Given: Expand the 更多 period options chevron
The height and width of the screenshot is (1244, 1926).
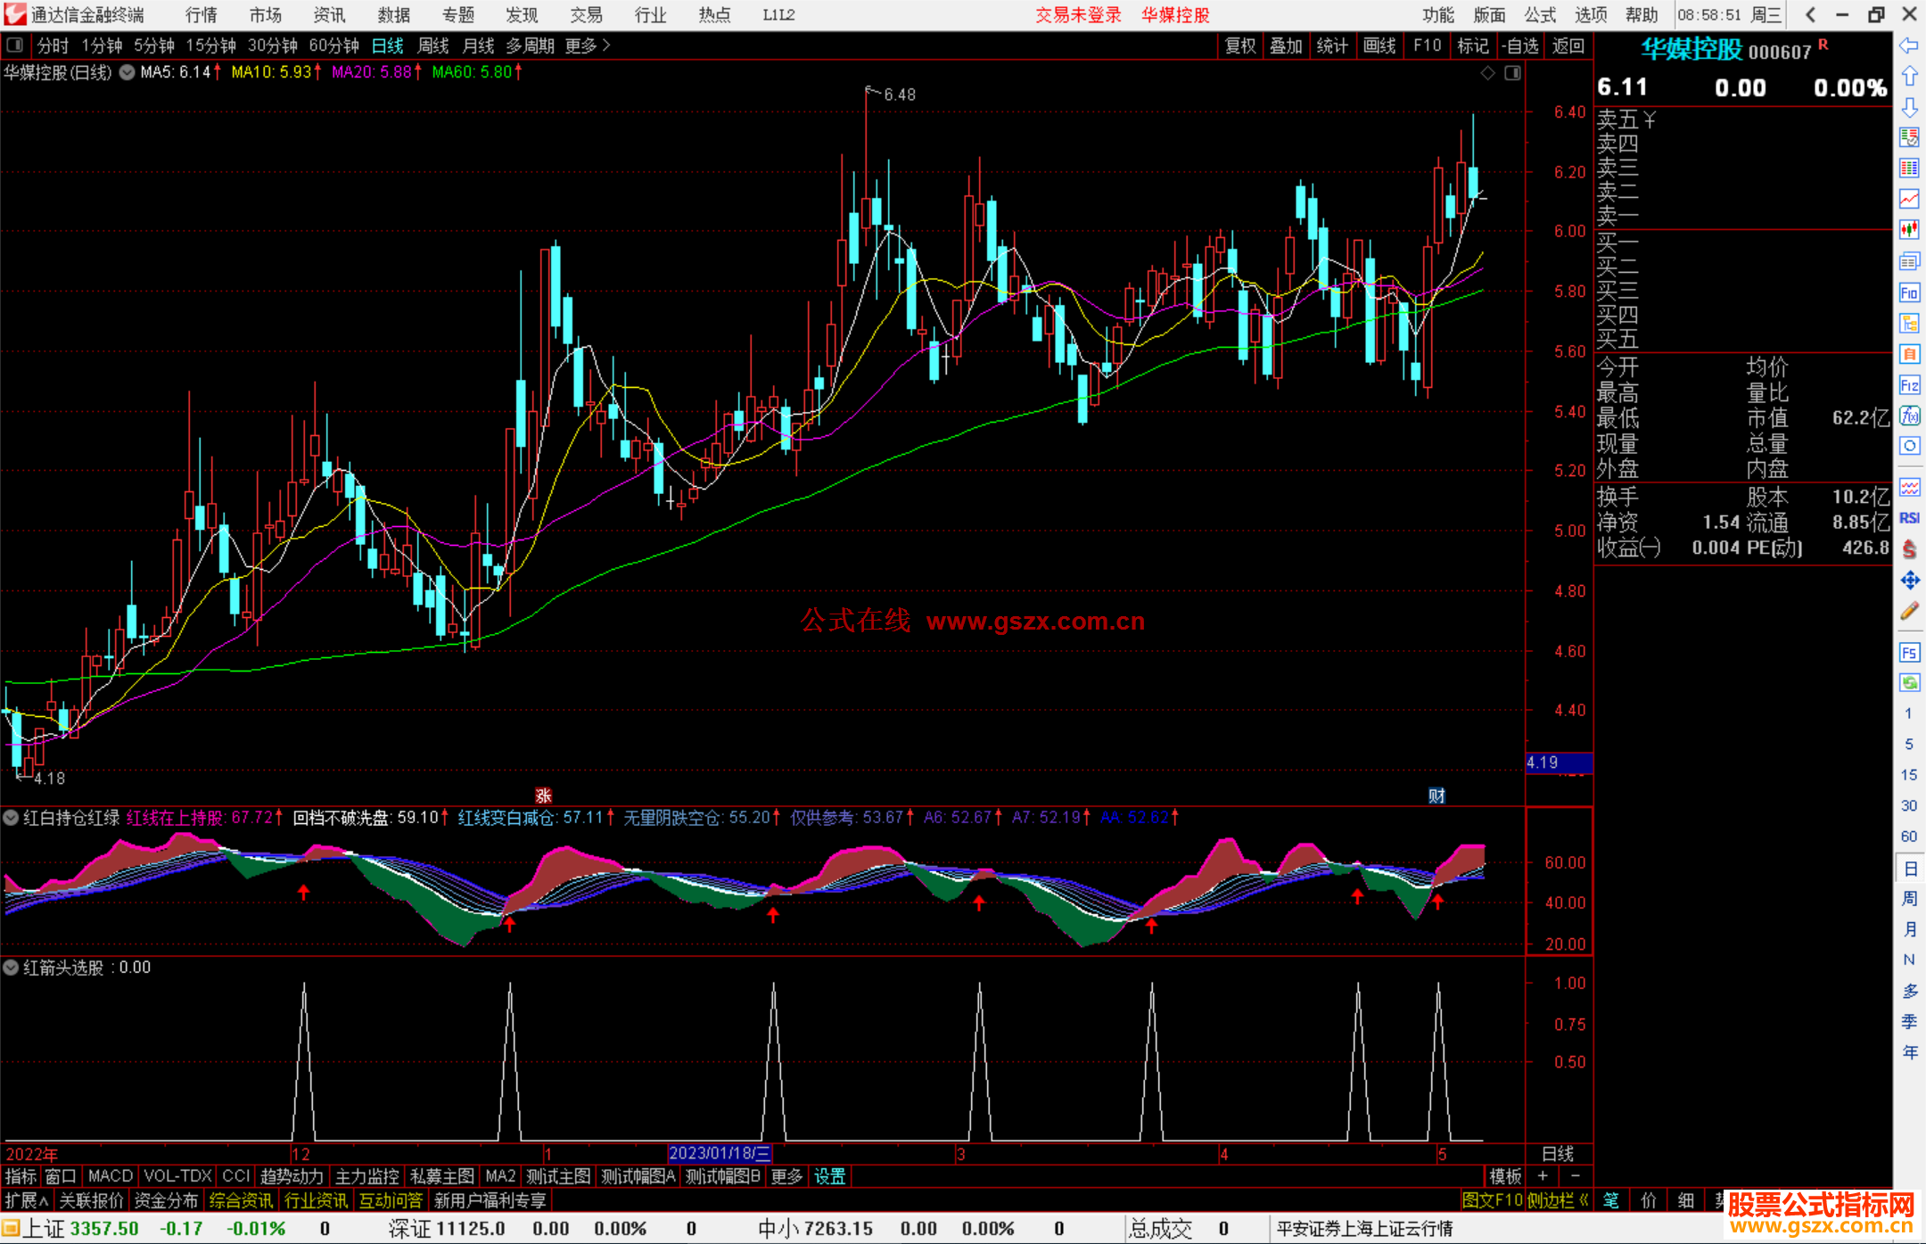Looking at the screenshot, I should coord(606,45).
